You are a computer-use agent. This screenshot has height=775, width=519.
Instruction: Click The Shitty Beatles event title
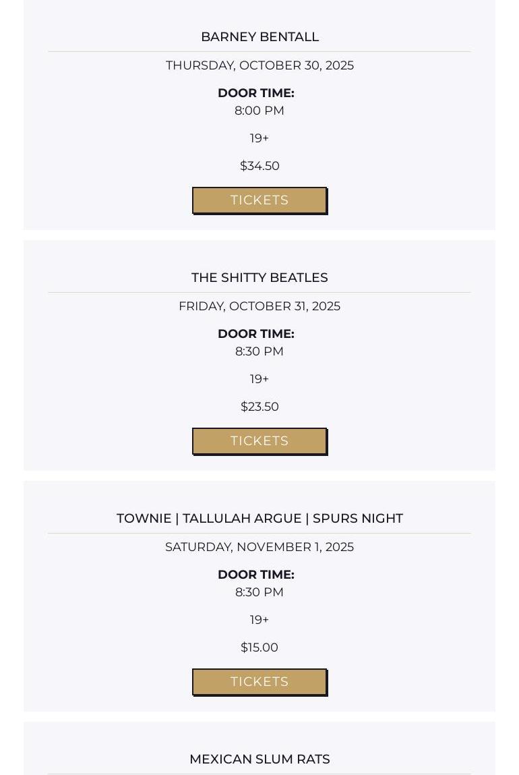(259, 278)
